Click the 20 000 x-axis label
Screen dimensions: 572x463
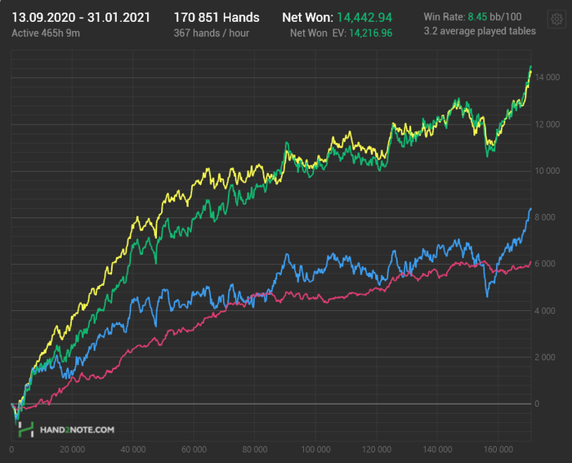[72, 449]
